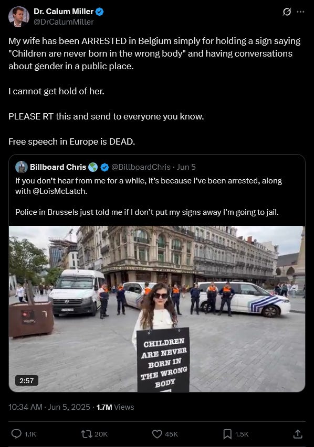Click the repost arrows icon
Image resolution: width=314 pixels, height=447 pixels.
point(86,434)
